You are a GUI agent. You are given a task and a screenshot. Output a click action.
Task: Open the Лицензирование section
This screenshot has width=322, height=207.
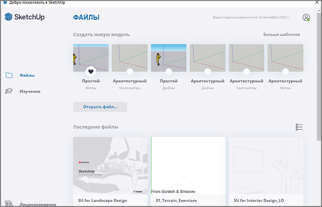click(38, 204)
